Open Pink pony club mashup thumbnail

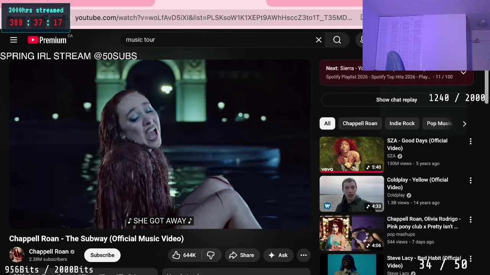[x=351, y=233]
